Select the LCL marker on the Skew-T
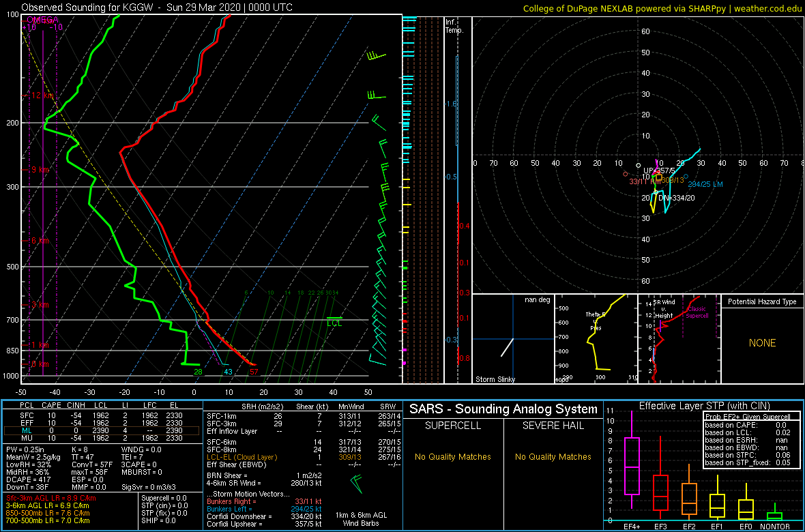Image resolution: width=805 pixels, height=532 pixels. [x=334, y=323]
